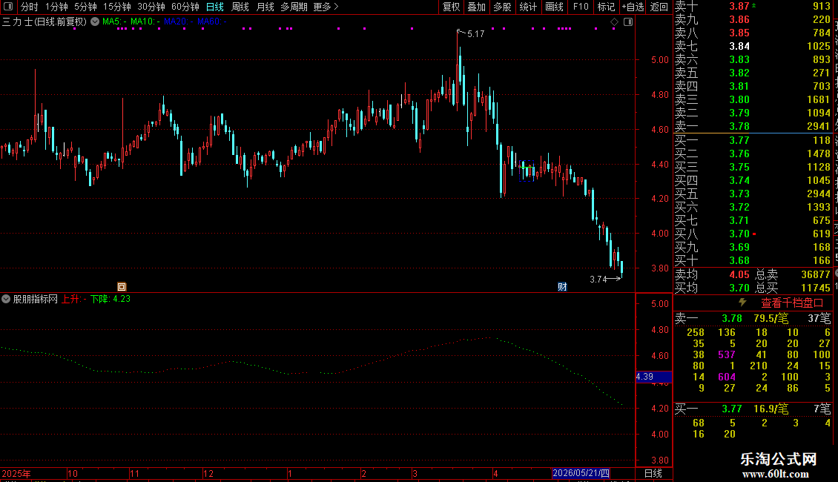This screenshot has height=482, width=838.
Task: Select the 1分钟 period tab
Action: [56, 7]
